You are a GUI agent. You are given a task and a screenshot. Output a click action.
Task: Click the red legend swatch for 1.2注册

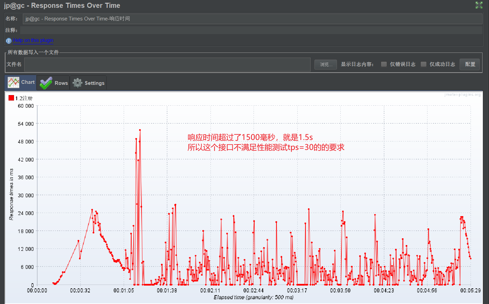point(11,98)
